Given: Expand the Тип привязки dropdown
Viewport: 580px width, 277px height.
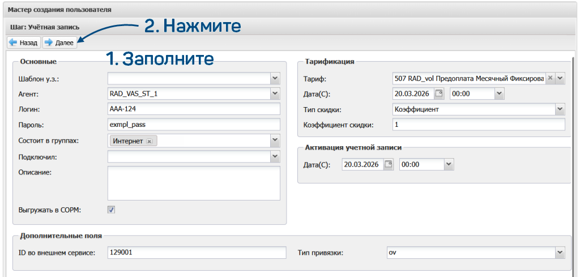Looking at the screenshot, I should 560,252.
